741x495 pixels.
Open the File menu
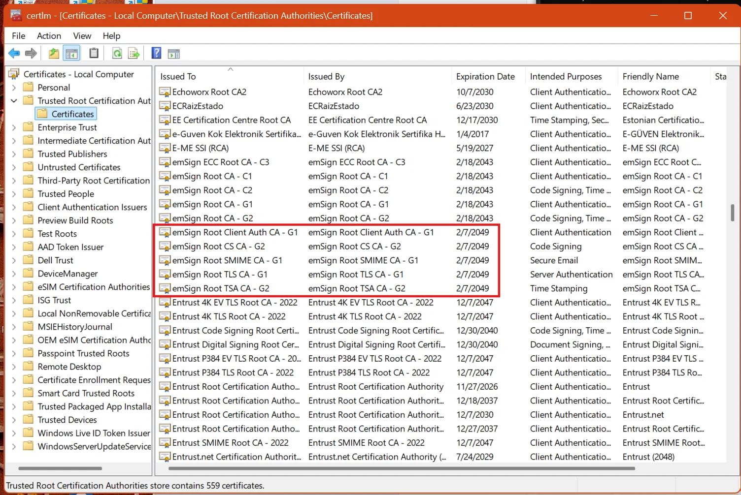coord(19,36)
